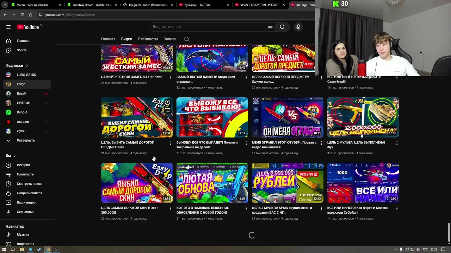Open options for МЕНЯ ОГРАБИЛ ЭТОТ ЮТУБЕР video
The image size is (451, 253).
point(321,143)
